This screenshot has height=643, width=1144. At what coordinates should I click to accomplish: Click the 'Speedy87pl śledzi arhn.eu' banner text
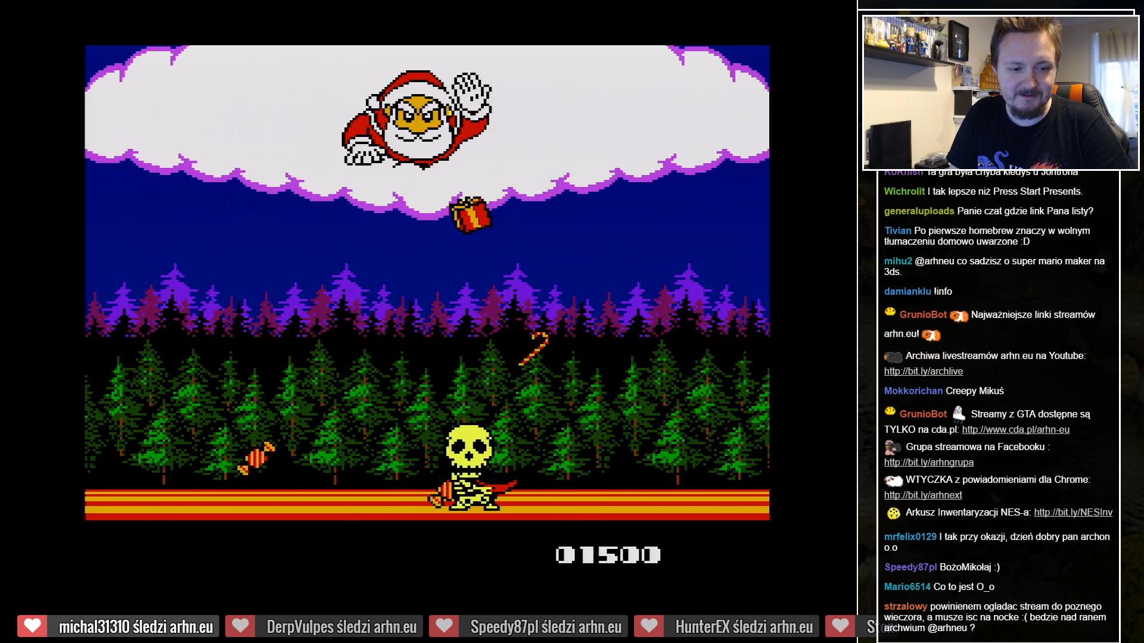[546, 626]
